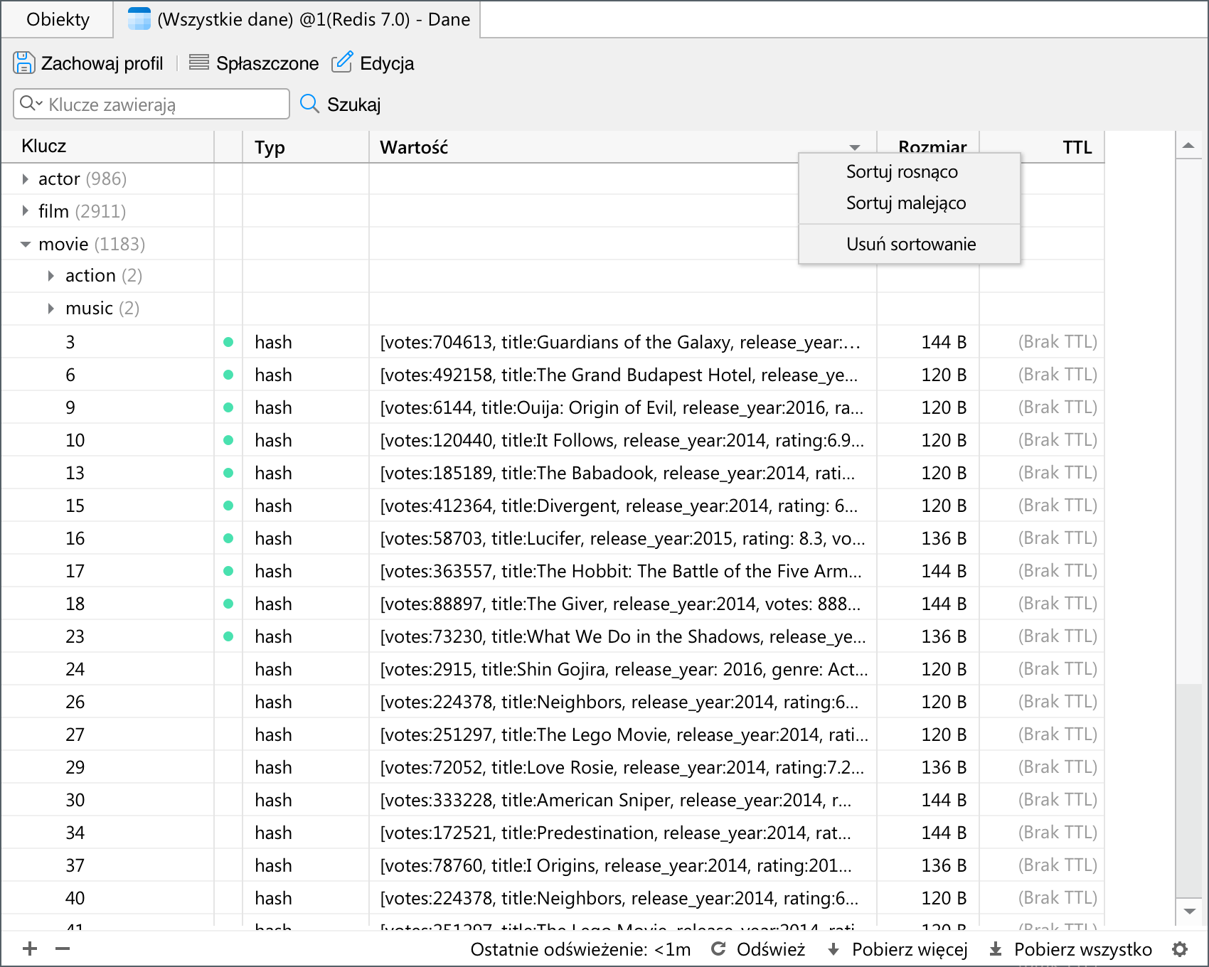Click the TTL column header
This screenshot has width=1209, height=967.
click(x=1042, y=147)
